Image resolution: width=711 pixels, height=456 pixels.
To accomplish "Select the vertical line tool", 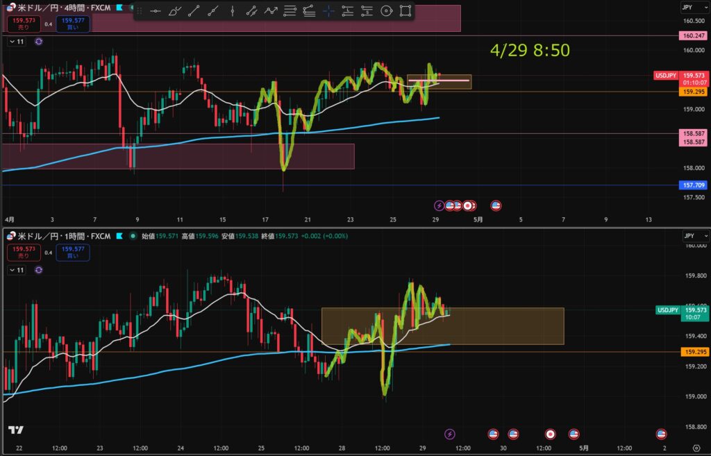I will (232, 11).
